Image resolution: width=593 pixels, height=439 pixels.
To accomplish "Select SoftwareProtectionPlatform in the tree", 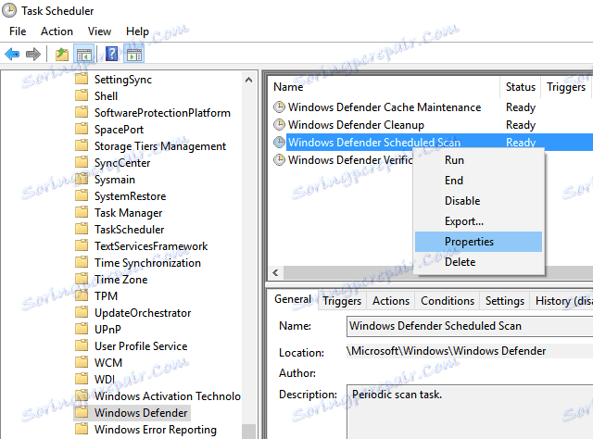I will (162, 113).
